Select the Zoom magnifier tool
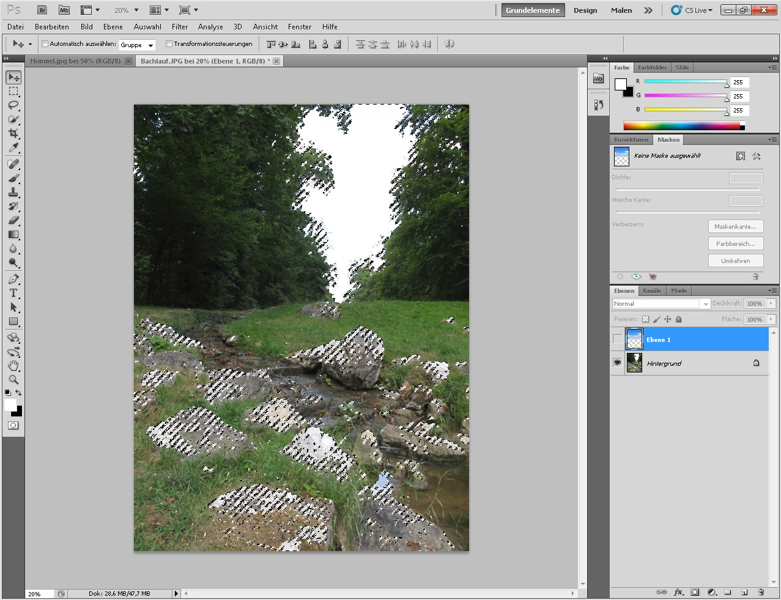Viewport: 781px width, 600px height. tap(13, 380)
